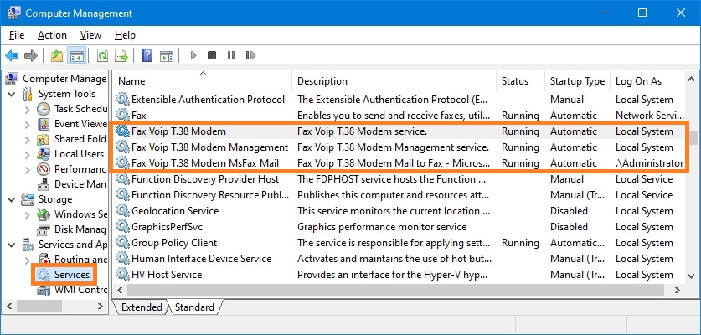Viewport: 701px width, 335px height.
Task: Click right arrow of tree pane scrollbar
Action: click(101, 307)
